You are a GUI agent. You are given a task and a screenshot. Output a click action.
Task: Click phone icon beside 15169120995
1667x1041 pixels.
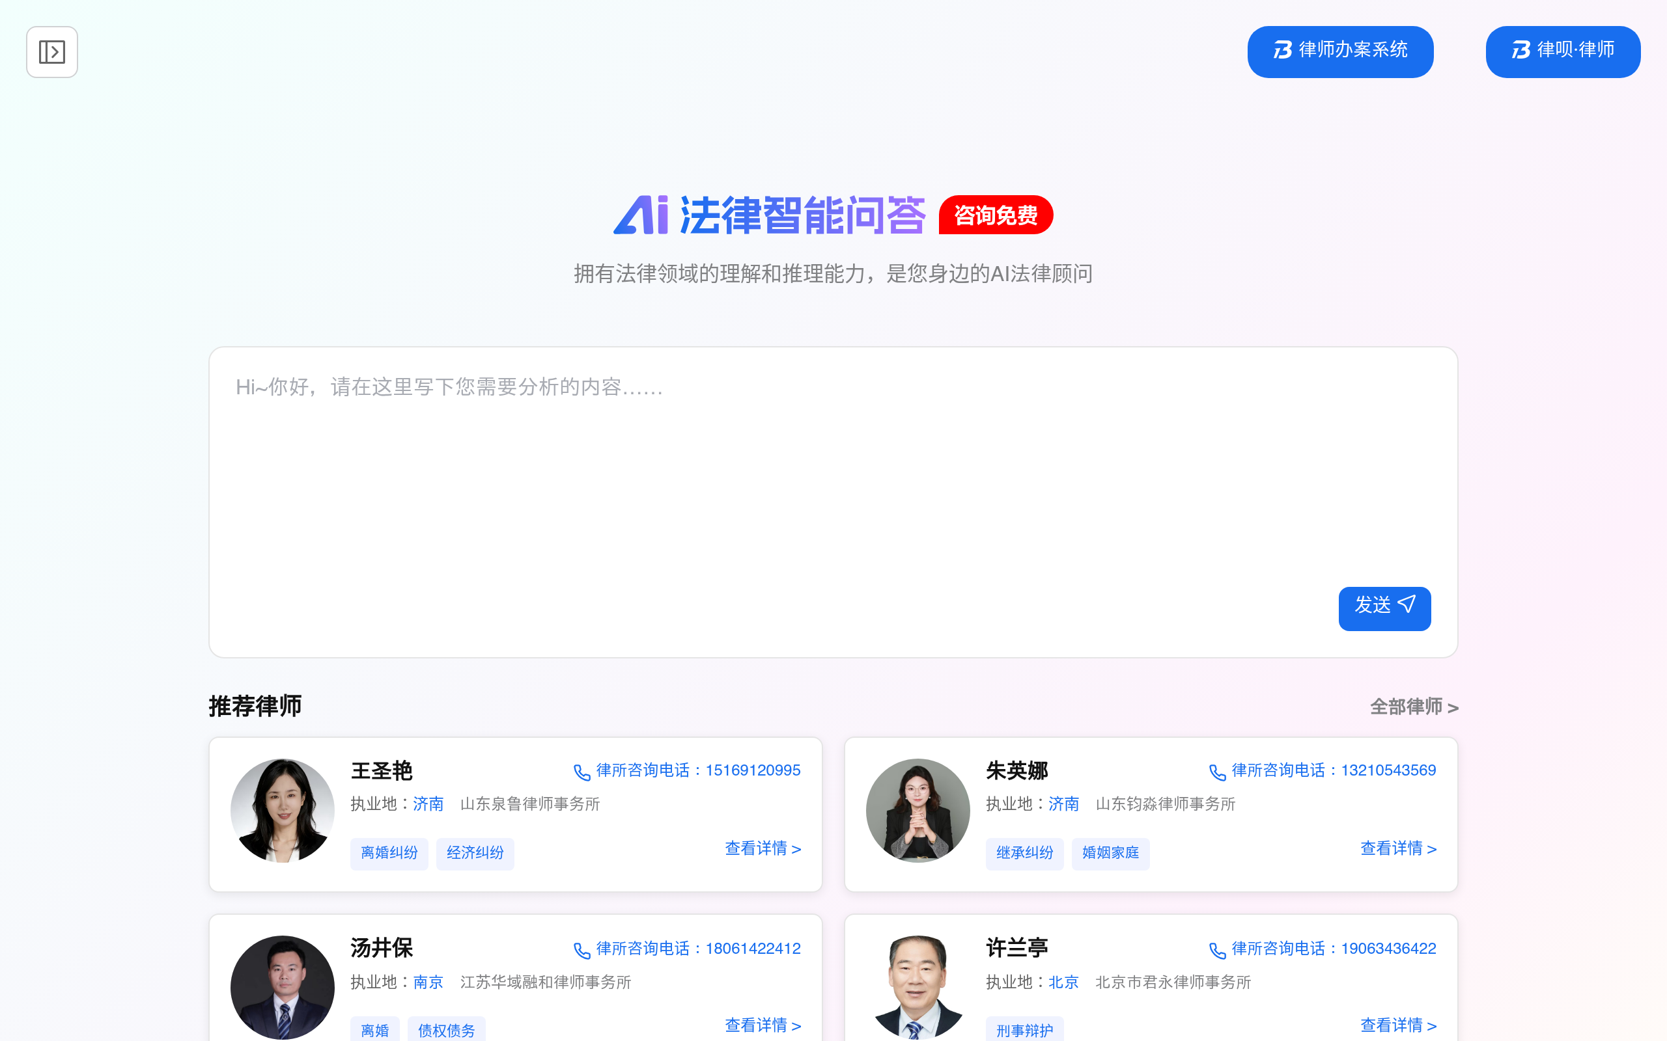[582, 772]
